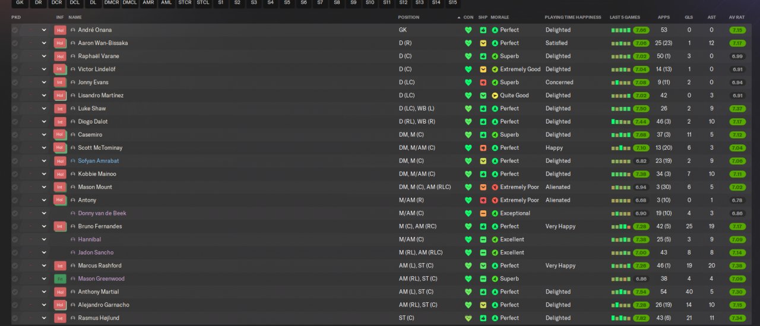Click player profile icon beside Bruno Fernandes

point(73,226)
